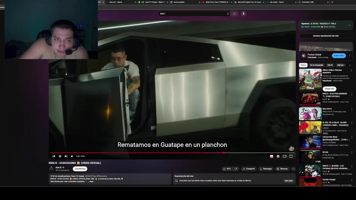This screenshot has height=200, width=356.
Task: Like the video with 95 K likes
Action: click(x=227, y=169)
